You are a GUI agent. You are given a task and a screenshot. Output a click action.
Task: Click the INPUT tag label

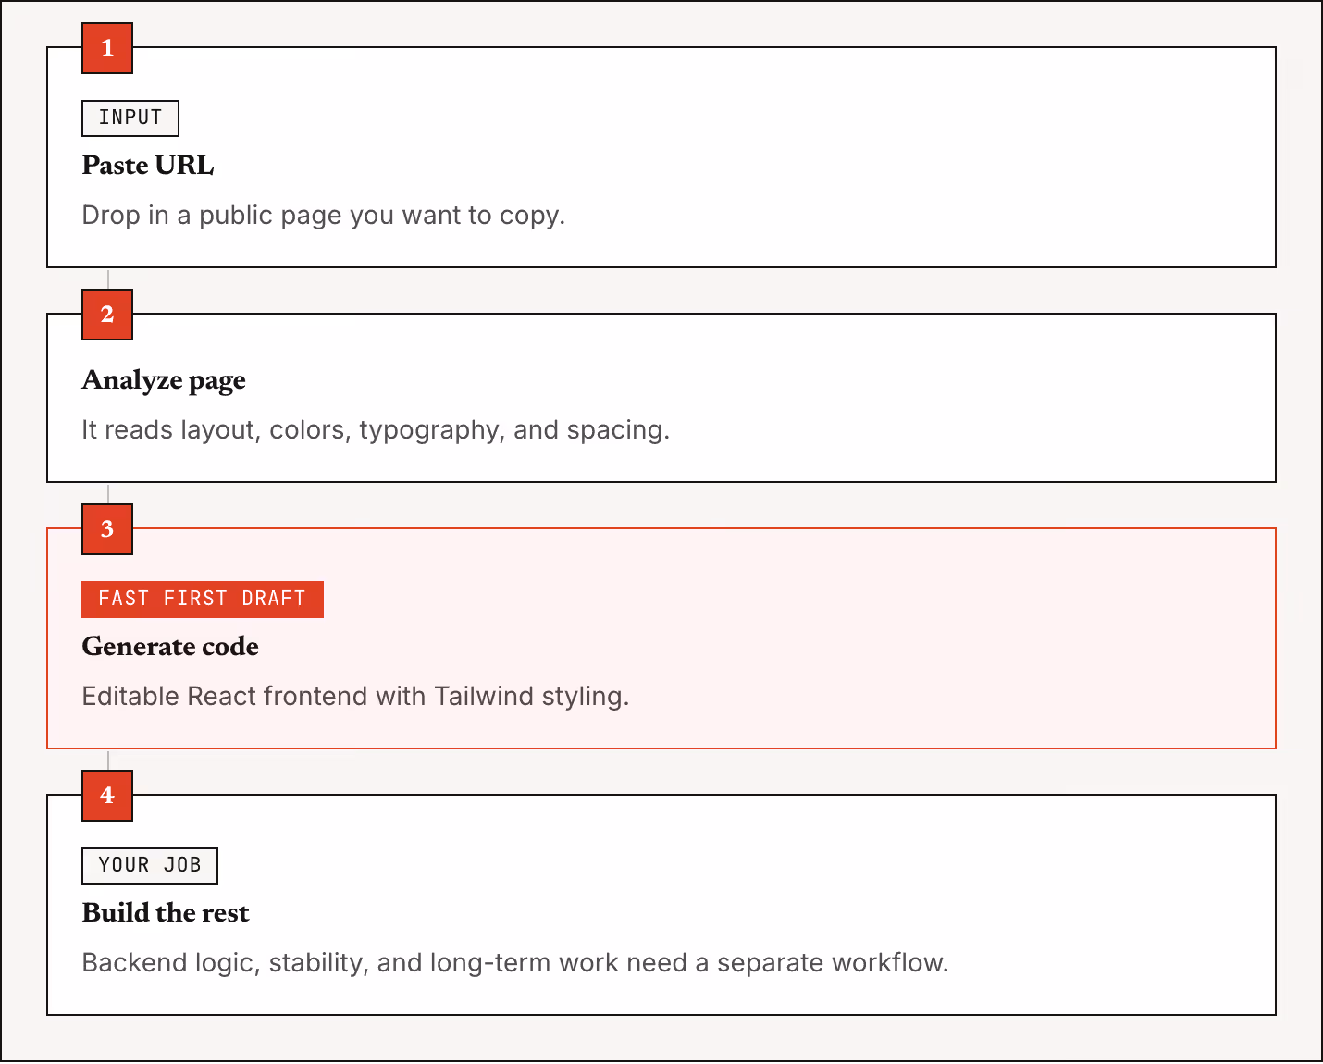pyautogui.click(x=130, y=118)
